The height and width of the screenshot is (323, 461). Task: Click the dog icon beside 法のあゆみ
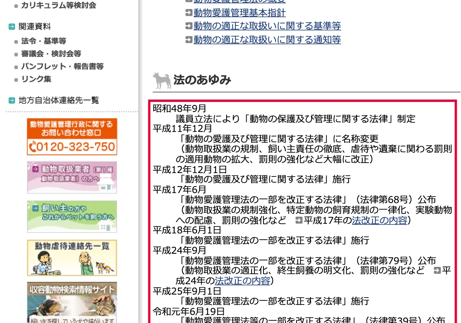(x=162, y=80)
